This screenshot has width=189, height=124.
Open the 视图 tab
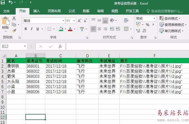point(115,11)
